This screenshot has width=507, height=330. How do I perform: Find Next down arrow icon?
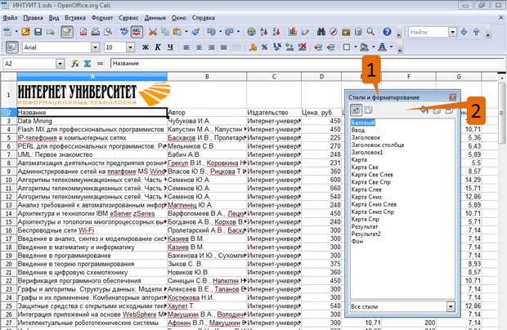464,32
